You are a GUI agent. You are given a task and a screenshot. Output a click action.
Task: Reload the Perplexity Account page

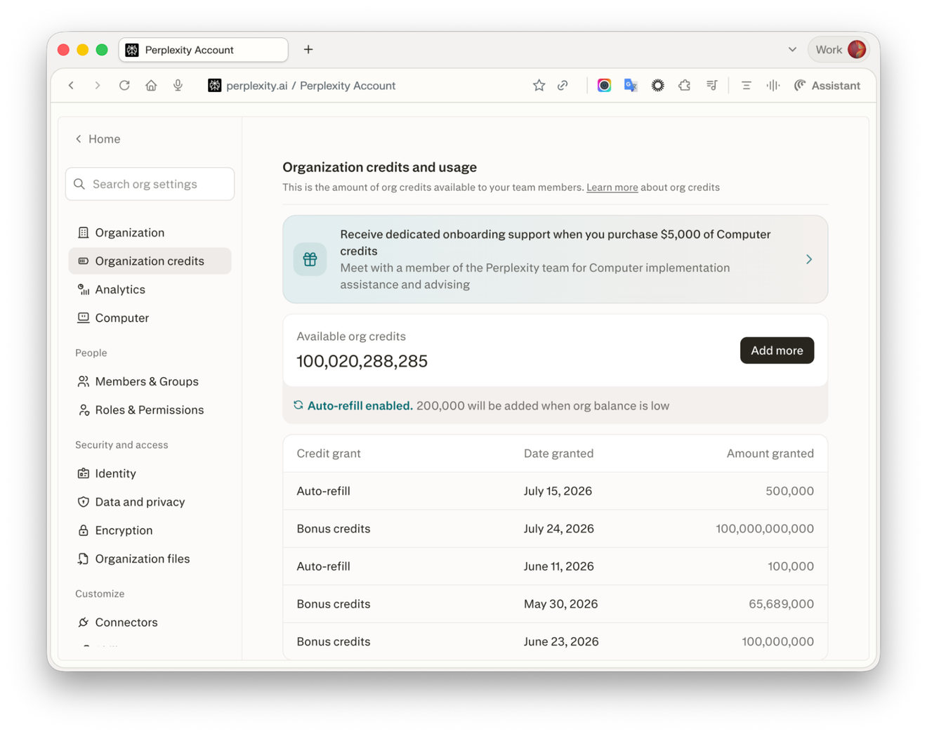(124, 86)
